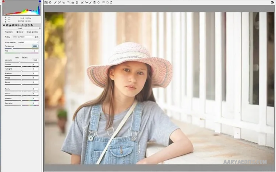Click the Highlights slider handle
The height and width of the screenshot is (172, 276).
(x=22, y=71)
